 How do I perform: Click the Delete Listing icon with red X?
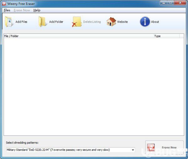point(77,22)
